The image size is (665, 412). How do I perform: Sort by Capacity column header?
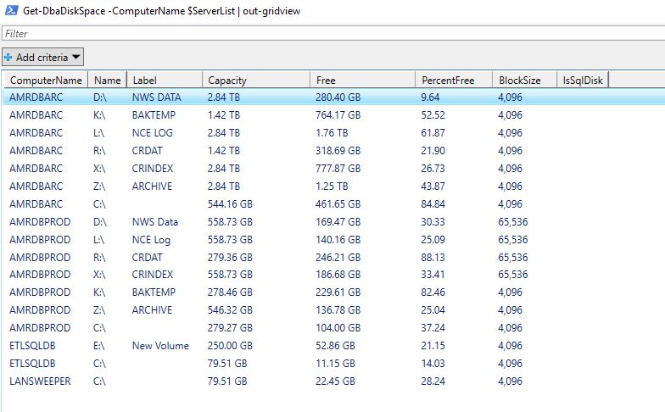[256, 81]
